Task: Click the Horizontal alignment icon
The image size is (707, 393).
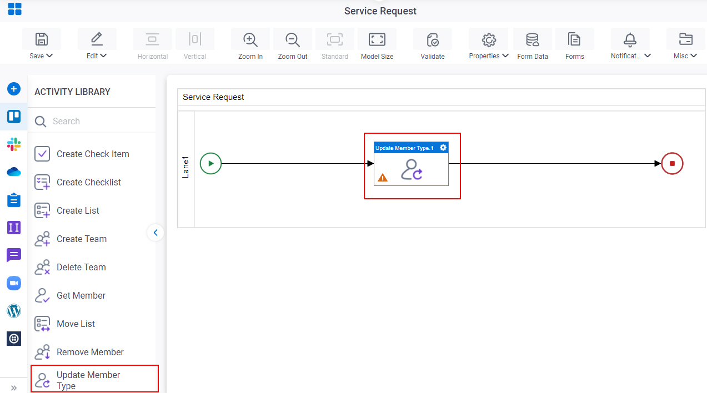Action: [x=152, y=39]
